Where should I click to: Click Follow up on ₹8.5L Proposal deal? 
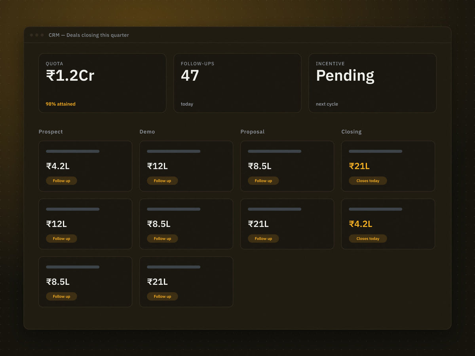click(263, 181)
